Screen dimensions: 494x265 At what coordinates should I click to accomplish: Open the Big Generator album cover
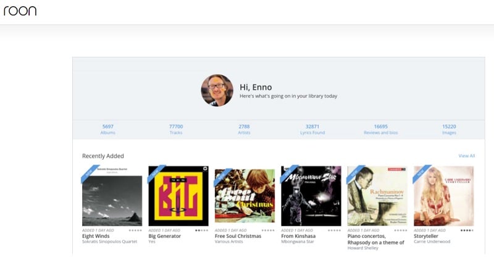tap(178, 195)
